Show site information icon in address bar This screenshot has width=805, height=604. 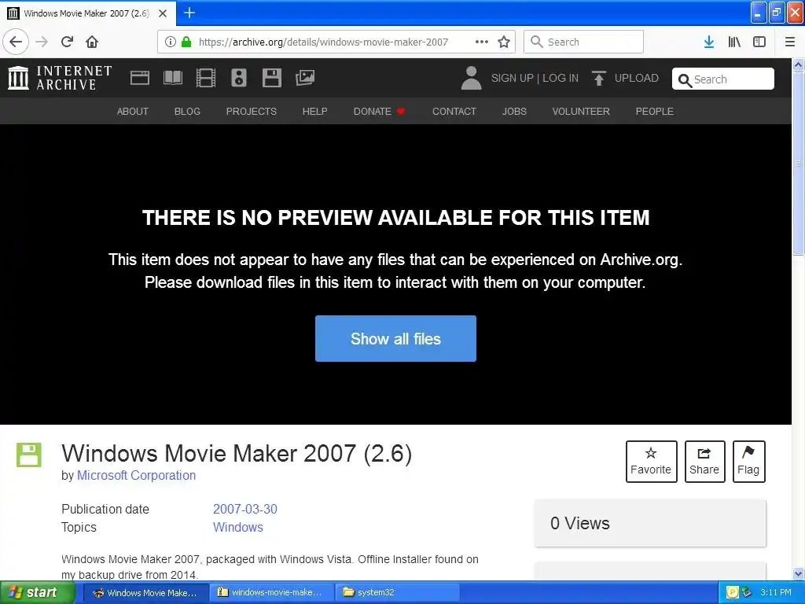tap(170, 42)
